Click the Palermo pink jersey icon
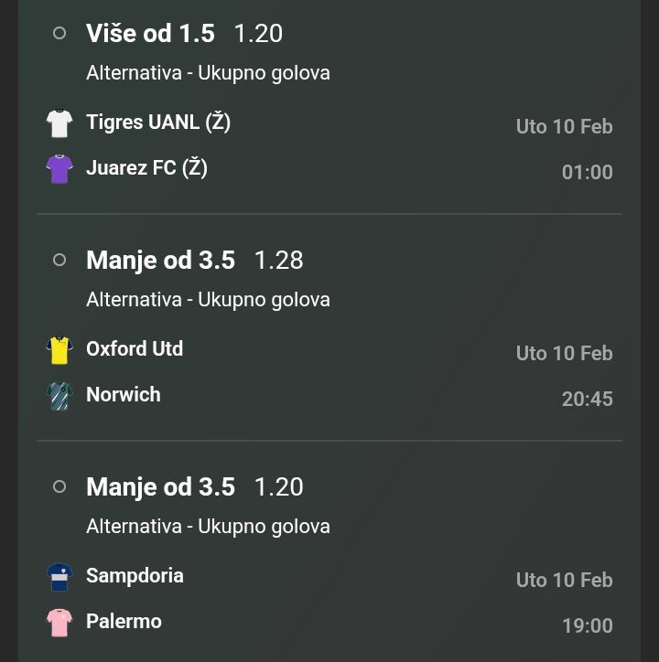This screenshot has height=662, width=659. point(59,623)
